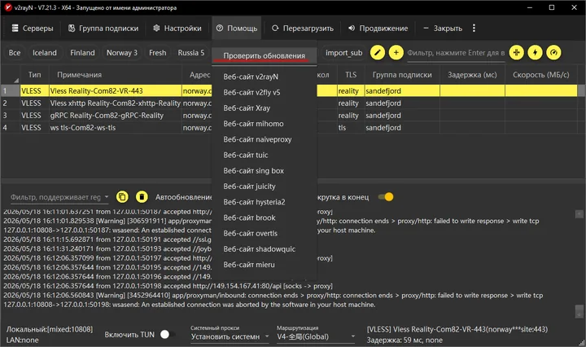586x347 pixels.
Task: Sort by Группа подписки column header
Action: click(402, 75)
